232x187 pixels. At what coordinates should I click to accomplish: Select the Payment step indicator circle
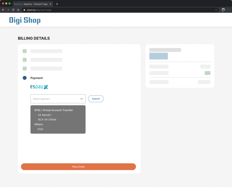click(x=24, y=78)
